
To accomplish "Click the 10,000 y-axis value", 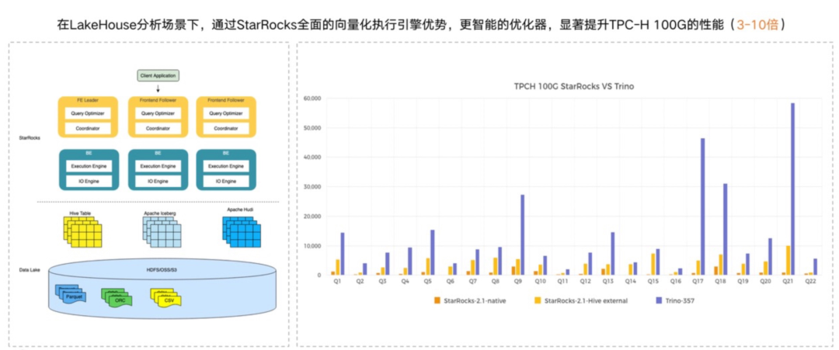I will [x=311, y=246].
